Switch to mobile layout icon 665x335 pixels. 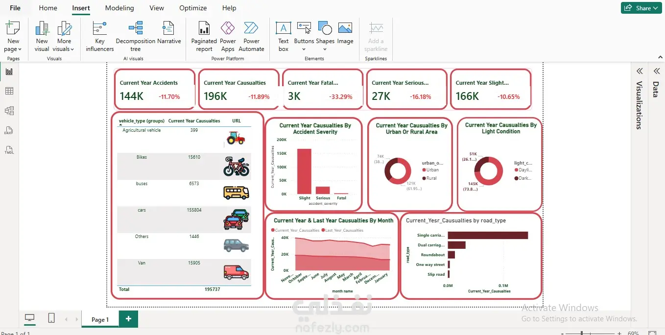pos(51,318)
